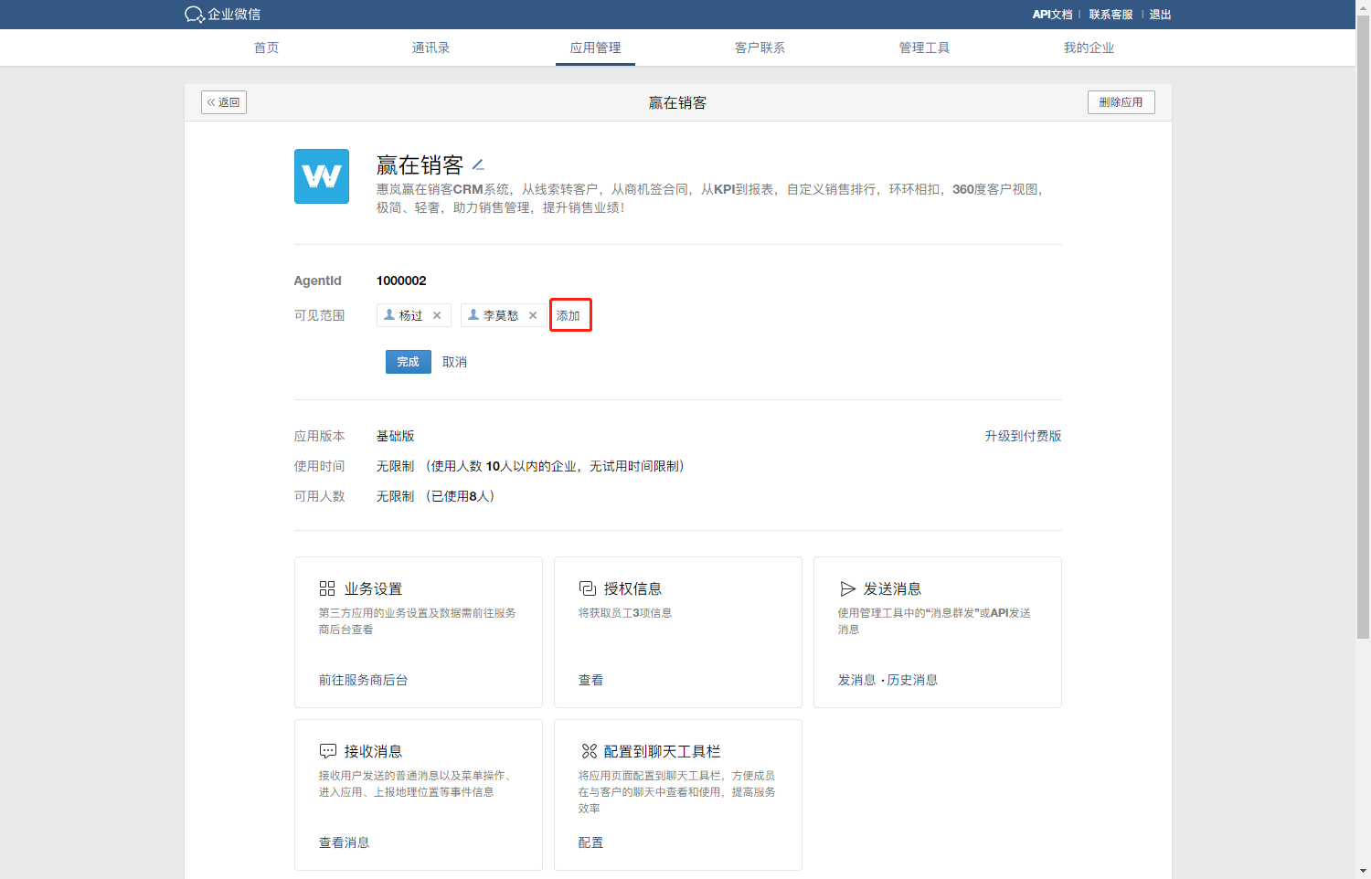Click 添加 to add visible members

click(569, 315)
